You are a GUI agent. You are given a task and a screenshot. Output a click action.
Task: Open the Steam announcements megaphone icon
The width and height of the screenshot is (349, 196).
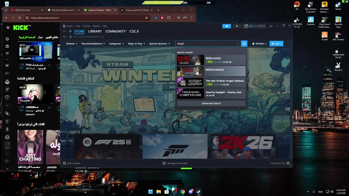[227, 26]
